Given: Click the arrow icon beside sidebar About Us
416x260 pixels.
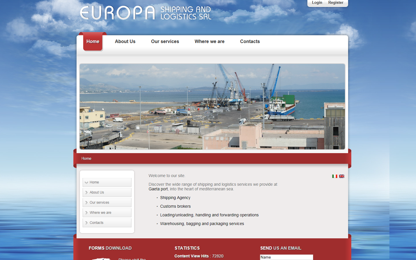Looking at the screenshot, I should [x=86, y=192].
